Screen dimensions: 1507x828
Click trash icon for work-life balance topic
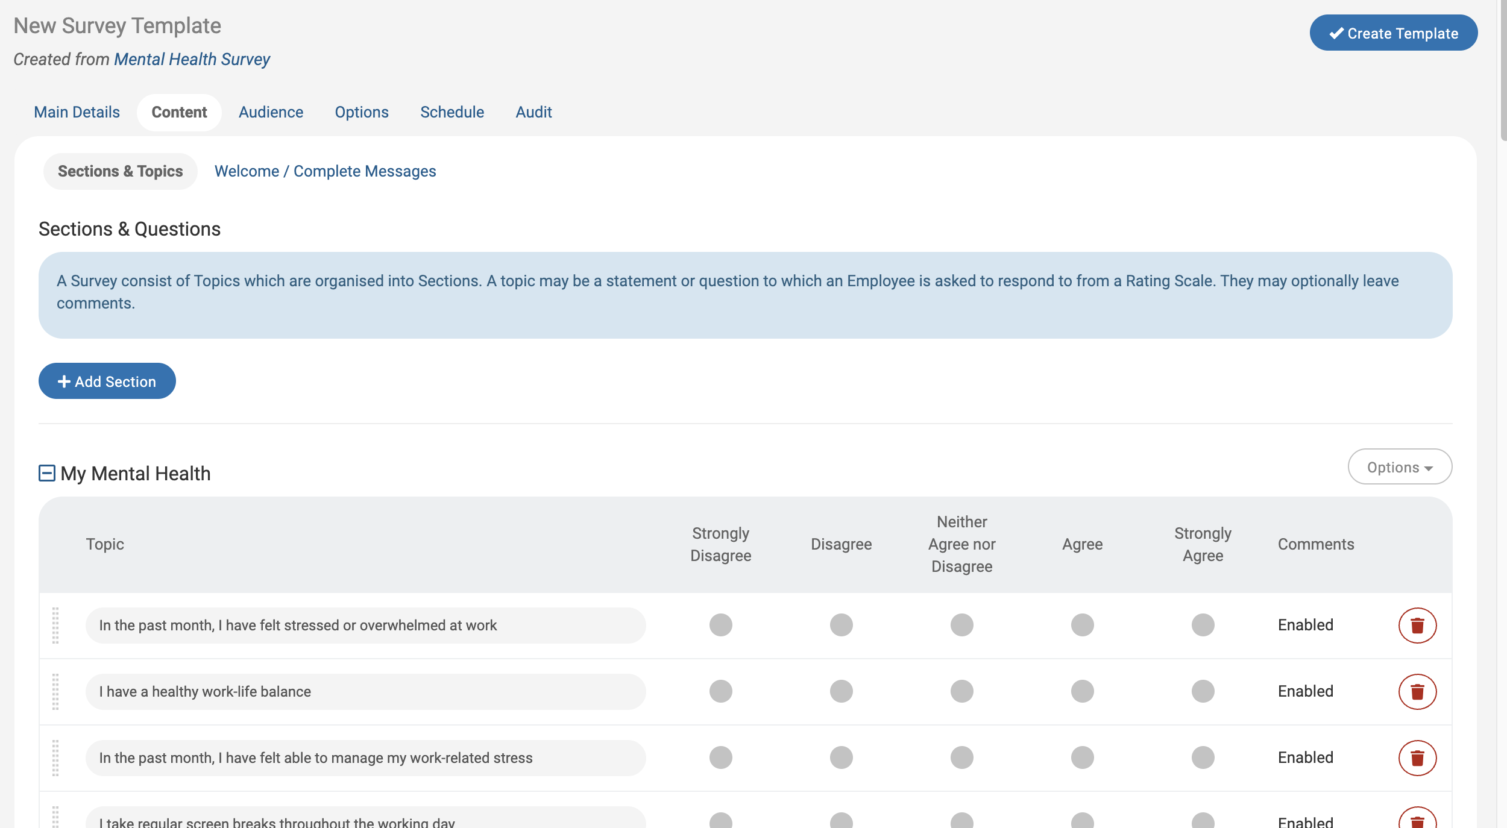[1417, 692]
